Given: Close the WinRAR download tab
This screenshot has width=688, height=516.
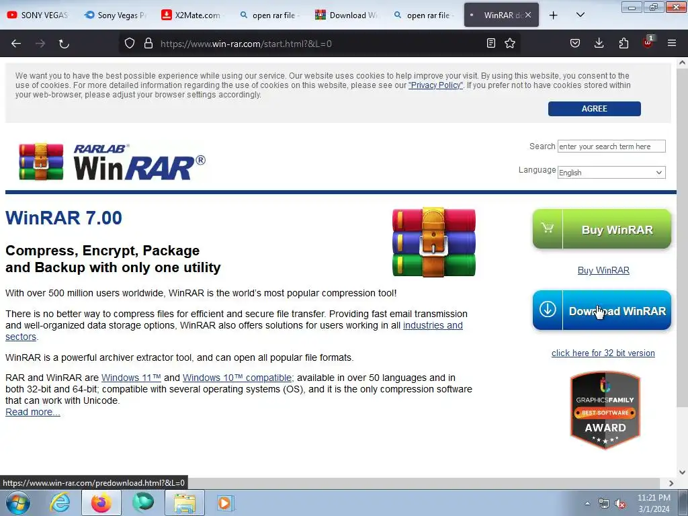Looking at the screenshot, I should [528, 15].
